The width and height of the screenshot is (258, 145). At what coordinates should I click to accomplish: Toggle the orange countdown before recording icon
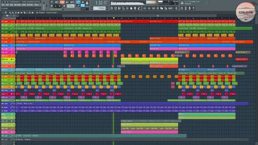point(62,2)
